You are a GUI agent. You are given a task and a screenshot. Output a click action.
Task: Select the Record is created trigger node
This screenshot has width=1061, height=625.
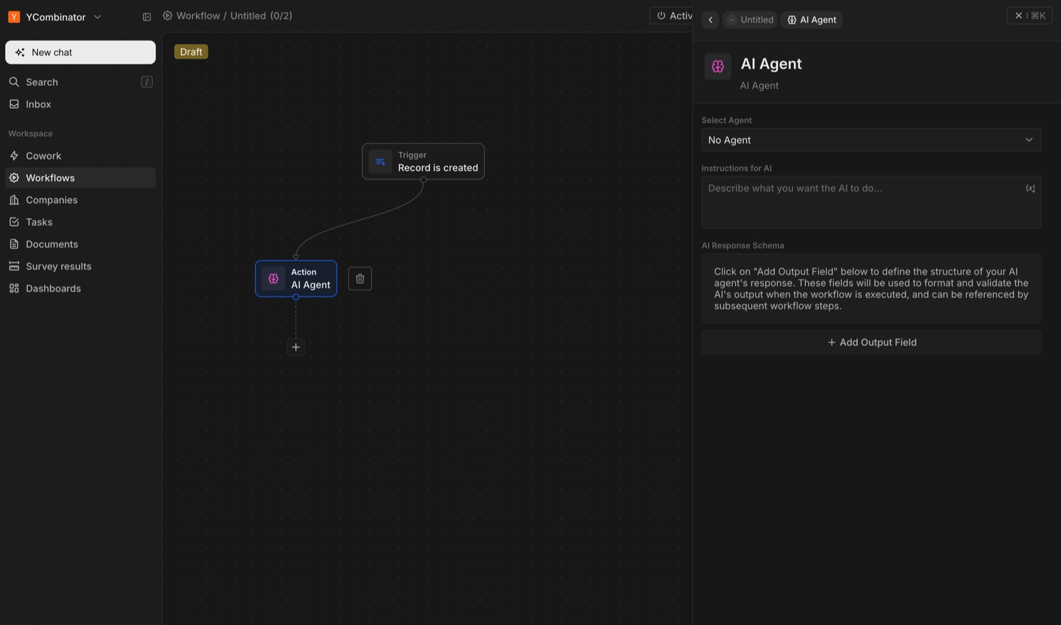pos(423,162)
